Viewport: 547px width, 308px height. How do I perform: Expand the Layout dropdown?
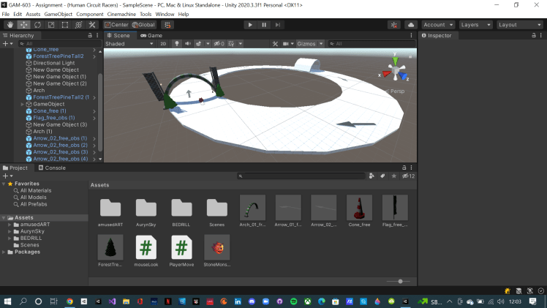point(518,25)
